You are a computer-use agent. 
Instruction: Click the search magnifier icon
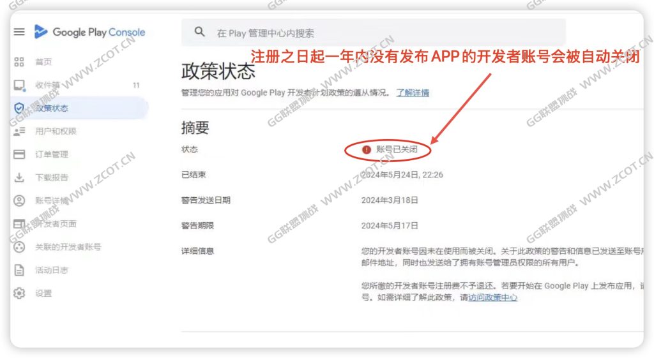[x=200, y=32]
